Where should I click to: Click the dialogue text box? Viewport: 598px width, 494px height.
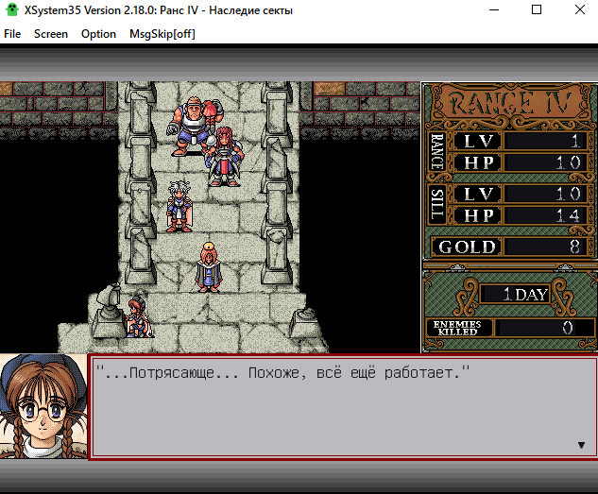click(343, 407)
